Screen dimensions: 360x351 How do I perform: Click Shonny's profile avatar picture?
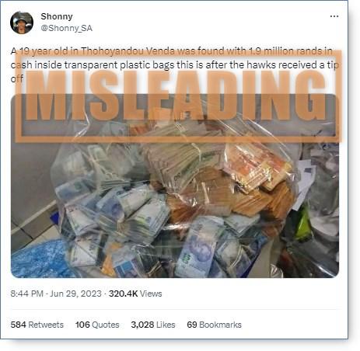pos(22,23)
